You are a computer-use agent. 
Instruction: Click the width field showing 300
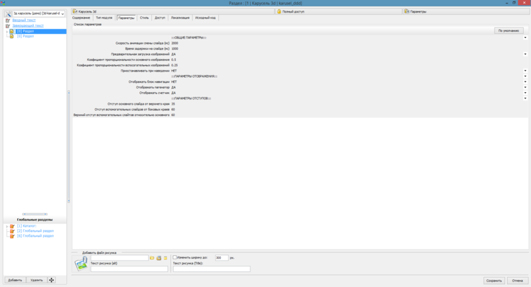pos(222,258)
